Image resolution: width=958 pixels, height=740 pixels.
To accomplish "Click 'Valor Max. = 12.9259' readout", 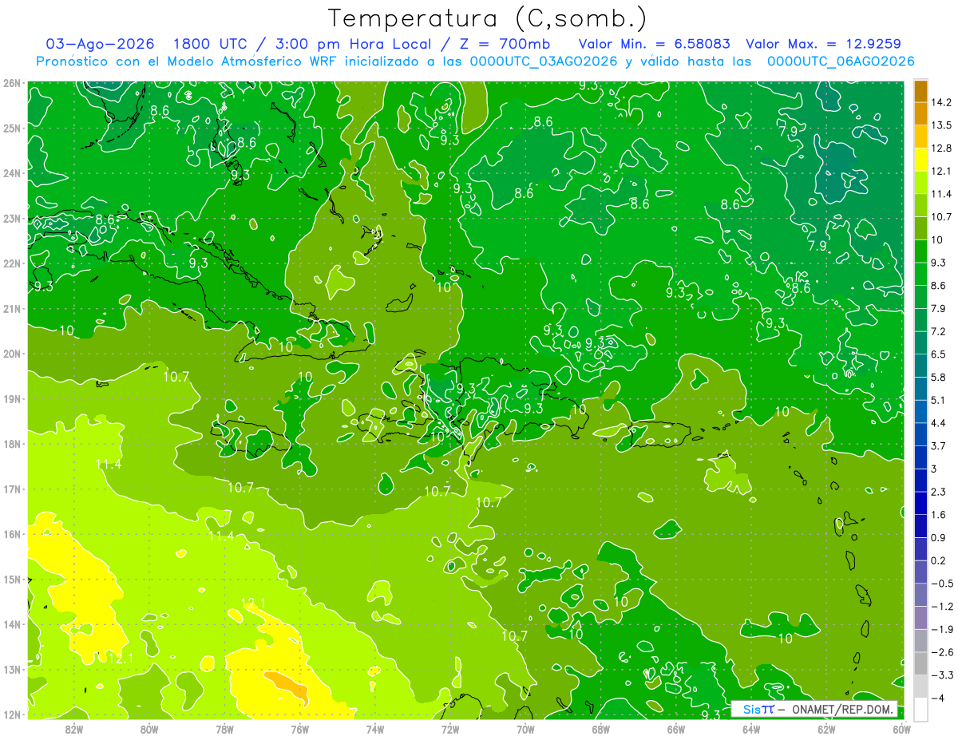I will (823, 44).
